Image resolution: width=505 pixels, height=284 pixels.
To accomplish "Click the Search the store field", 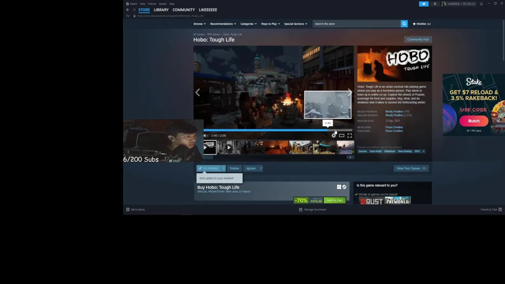I will 357,24.
